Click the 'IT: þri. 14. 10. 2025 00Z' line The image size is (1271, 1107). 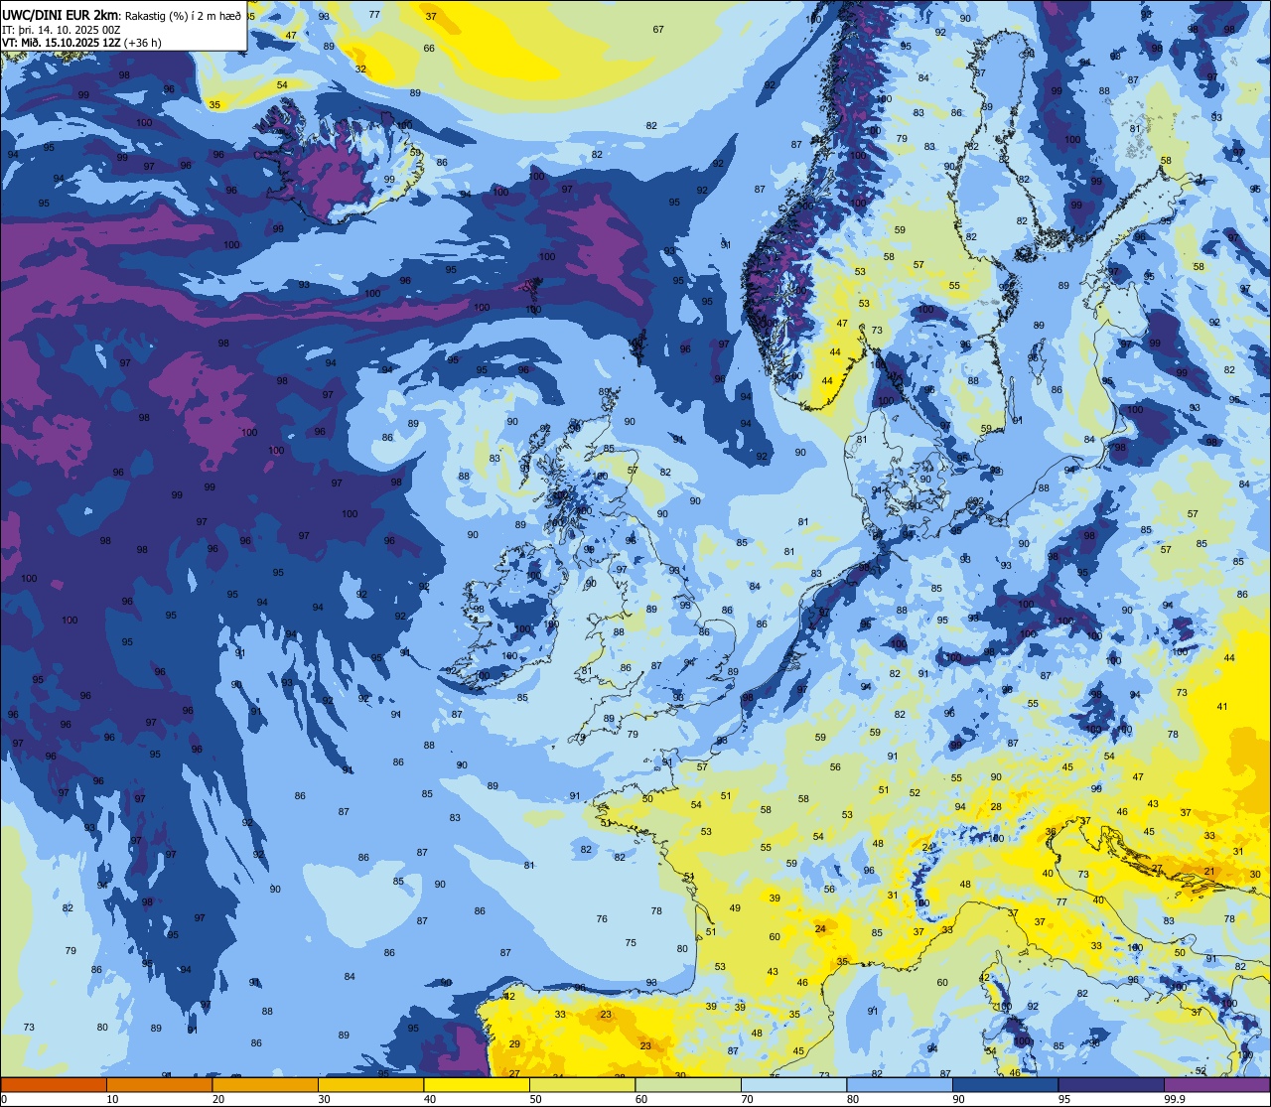tap(60, 30)
